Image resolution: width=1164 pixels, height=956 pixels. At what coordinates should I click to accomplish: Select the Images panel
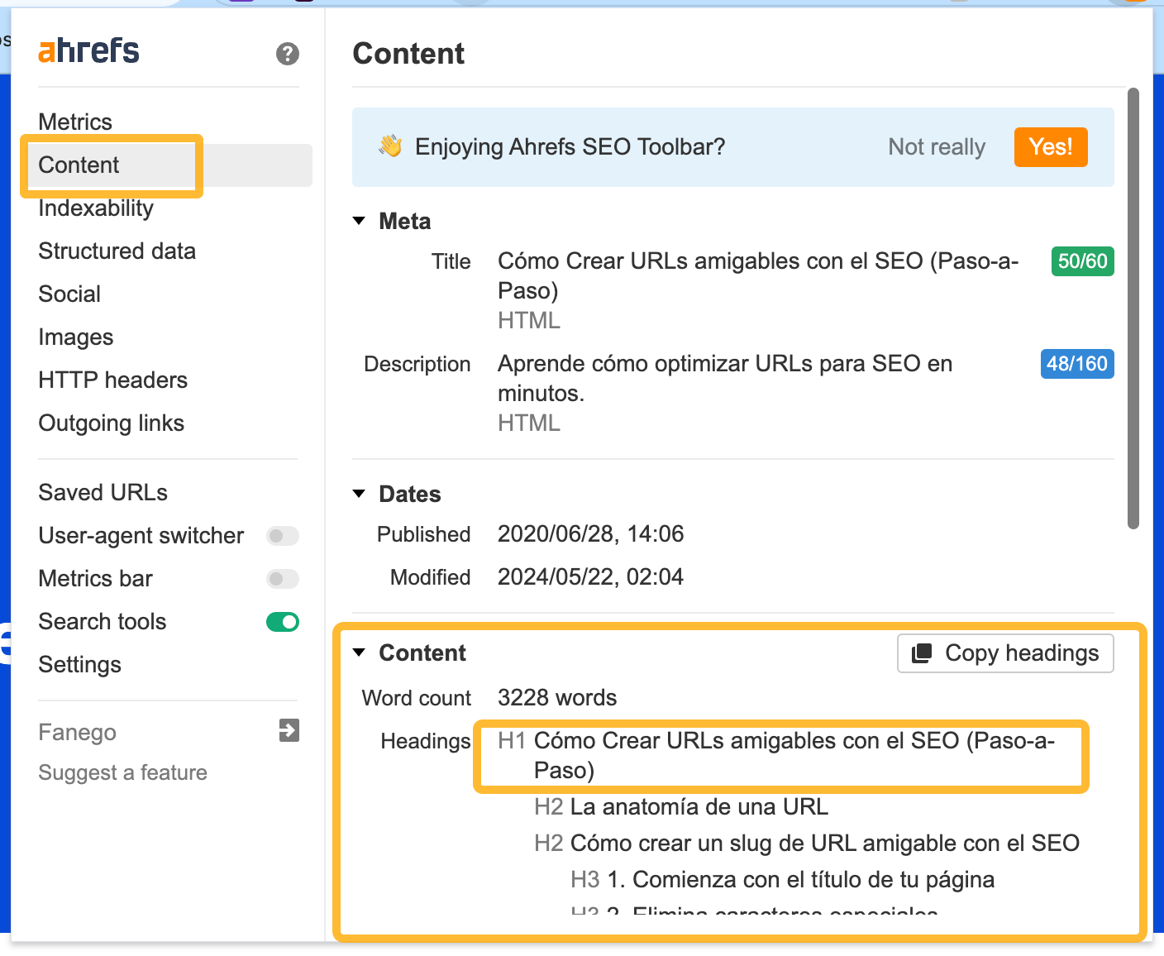point(75,337)
